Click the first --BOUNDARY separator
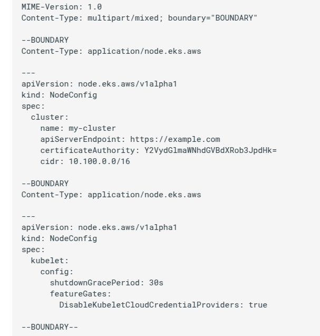Image resolution: width=320 pixels, height=336 pixels. coord(45,40)
